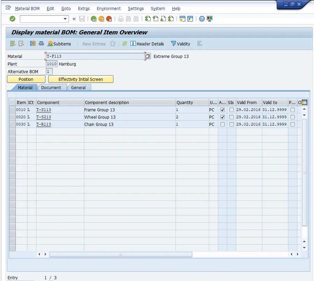This screenshot has width=314, height=281.
Task: Open value help next to Material field
Action: tap(148, 56)
